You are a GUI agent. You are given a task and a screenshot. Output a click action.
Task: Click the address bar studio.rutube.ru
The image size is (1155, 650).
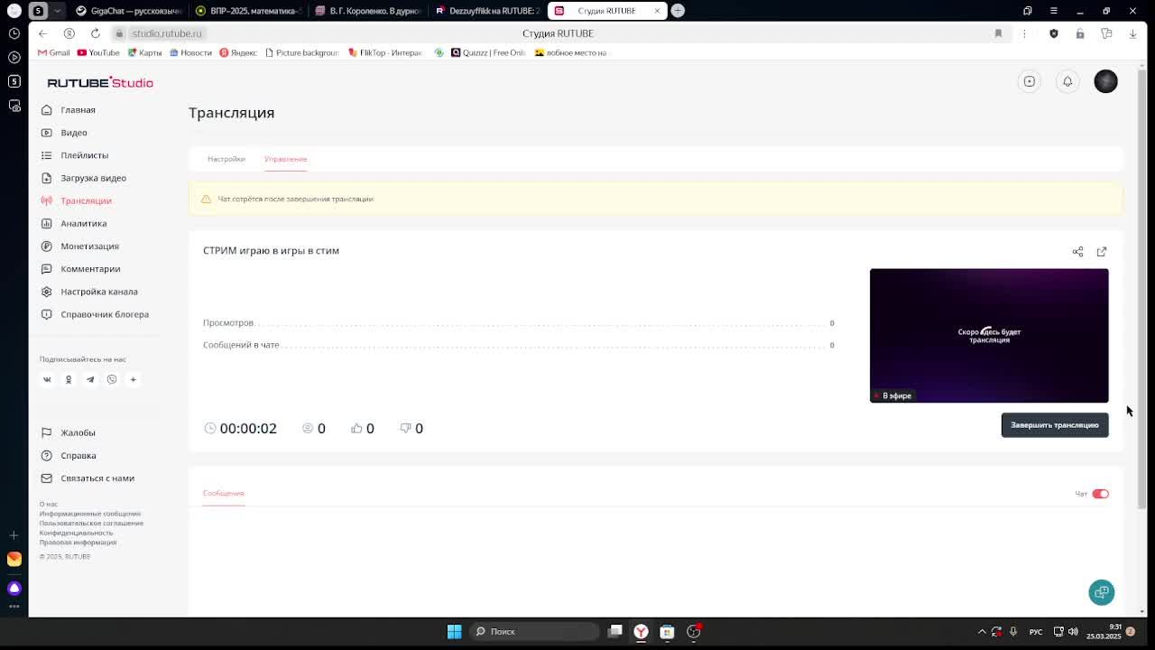point(167,33)
